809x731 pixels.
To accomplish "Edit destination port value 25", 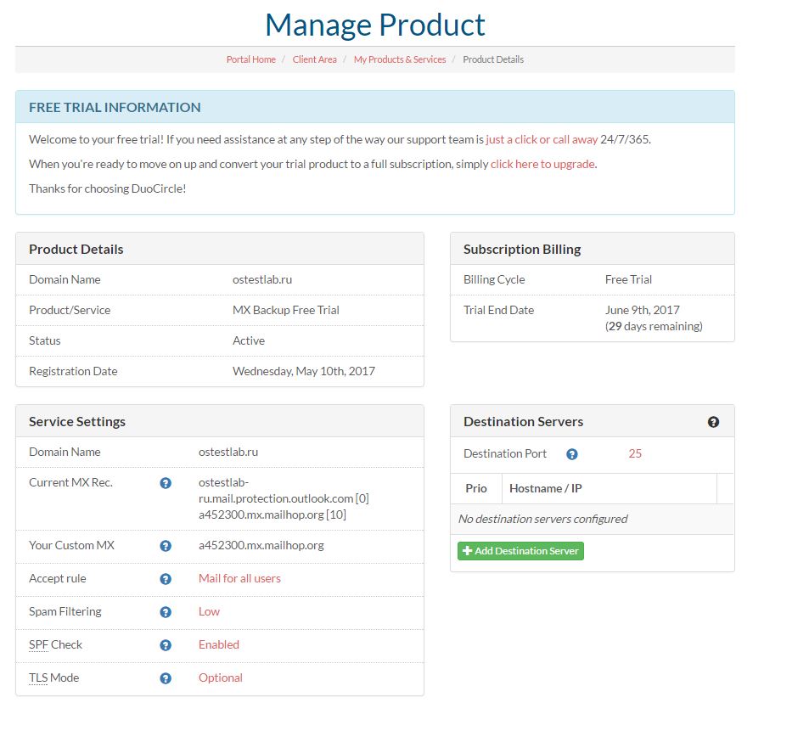I will (x=635, y=453).
